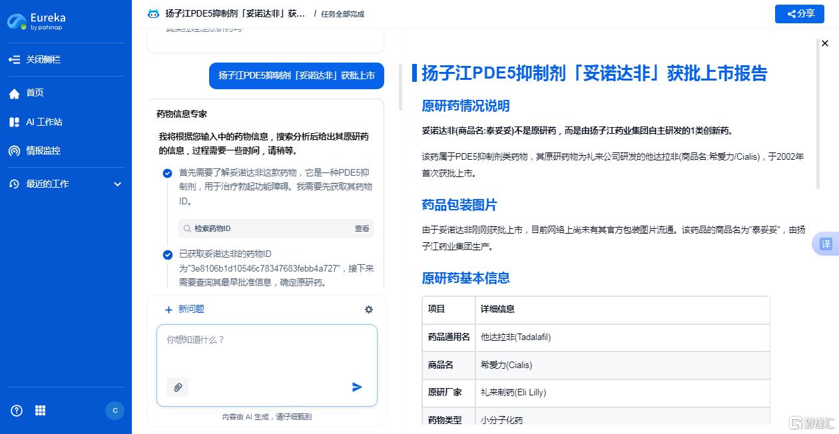This screenshot has height=434, width=839.
Task: Open AI 工作站 workstation icon
Action: pos(14,122)
